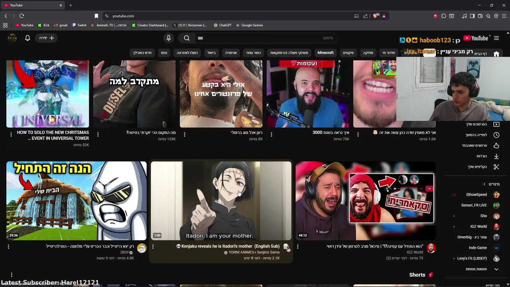The height and width of the screenshot is (287, 510).
Task: Close the YouTube browser tab
Action: (61, 5)
